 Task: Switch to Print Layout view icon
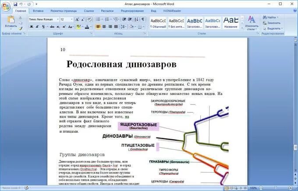coord(227,188)
